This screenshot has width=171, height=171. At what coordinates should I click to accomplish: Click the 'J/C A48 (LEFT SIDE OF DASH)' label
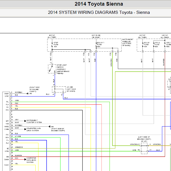pyautogui.click(x=71, y=89)
